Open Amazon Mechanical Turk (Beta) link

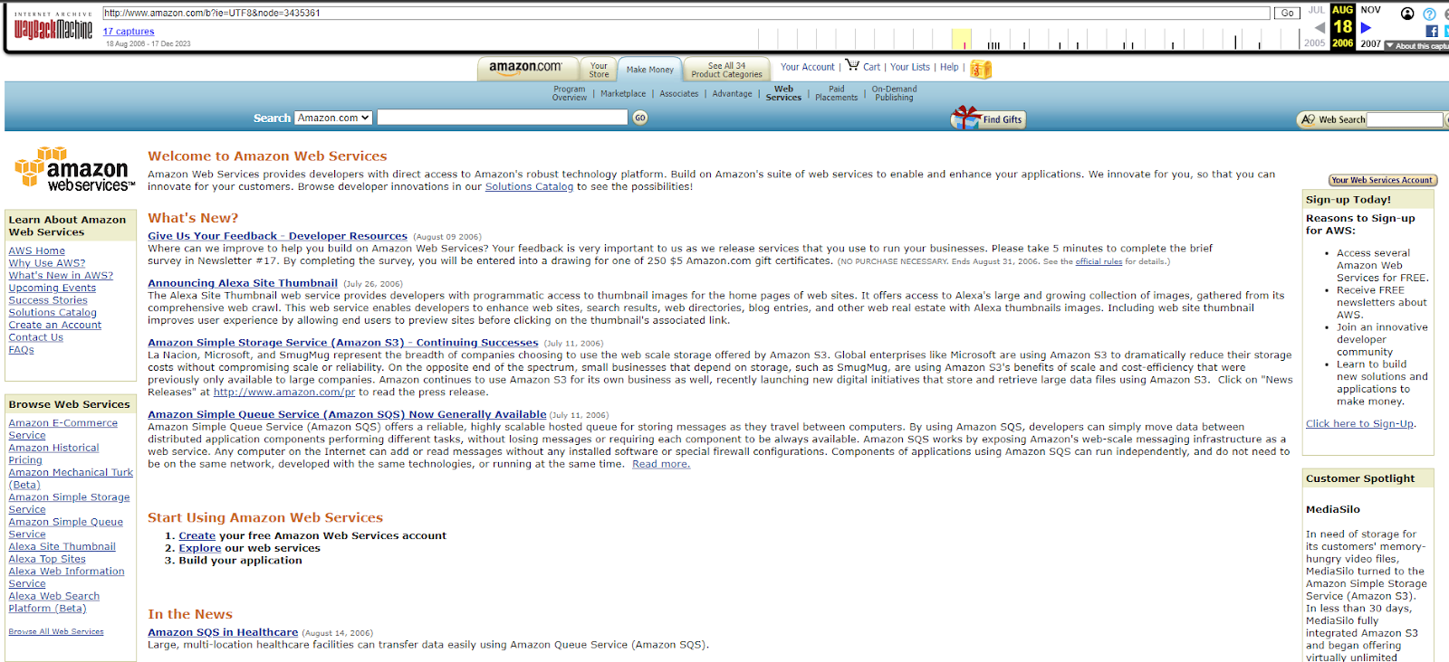(x=71, y=478)
